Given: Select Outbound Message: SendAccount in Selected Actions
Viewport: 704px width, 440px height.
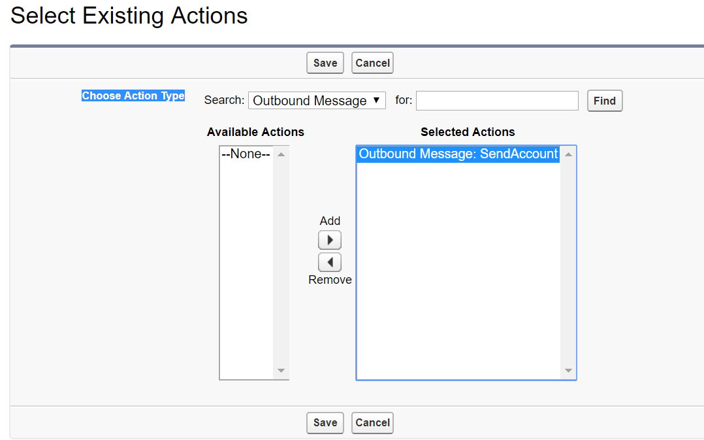Looking at the screenshot, I should pyautogui.click(x=457, y=154).
